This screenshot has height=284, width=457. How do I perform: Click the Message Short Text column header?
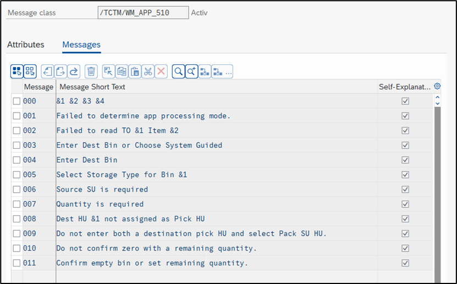tap(92, 87)
